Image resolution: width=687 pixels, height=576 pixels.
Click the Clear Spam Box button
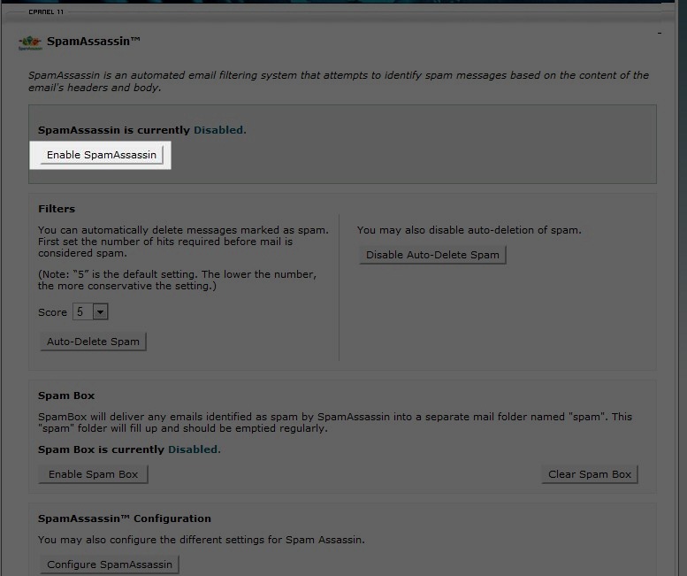(589, 474)
